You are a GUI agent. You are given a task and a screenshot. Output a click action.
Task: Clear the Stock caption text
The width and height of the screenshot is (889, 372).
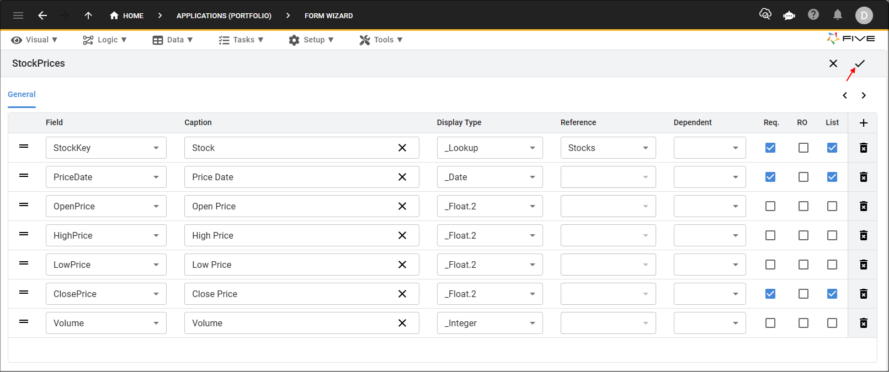coord(402,148)
